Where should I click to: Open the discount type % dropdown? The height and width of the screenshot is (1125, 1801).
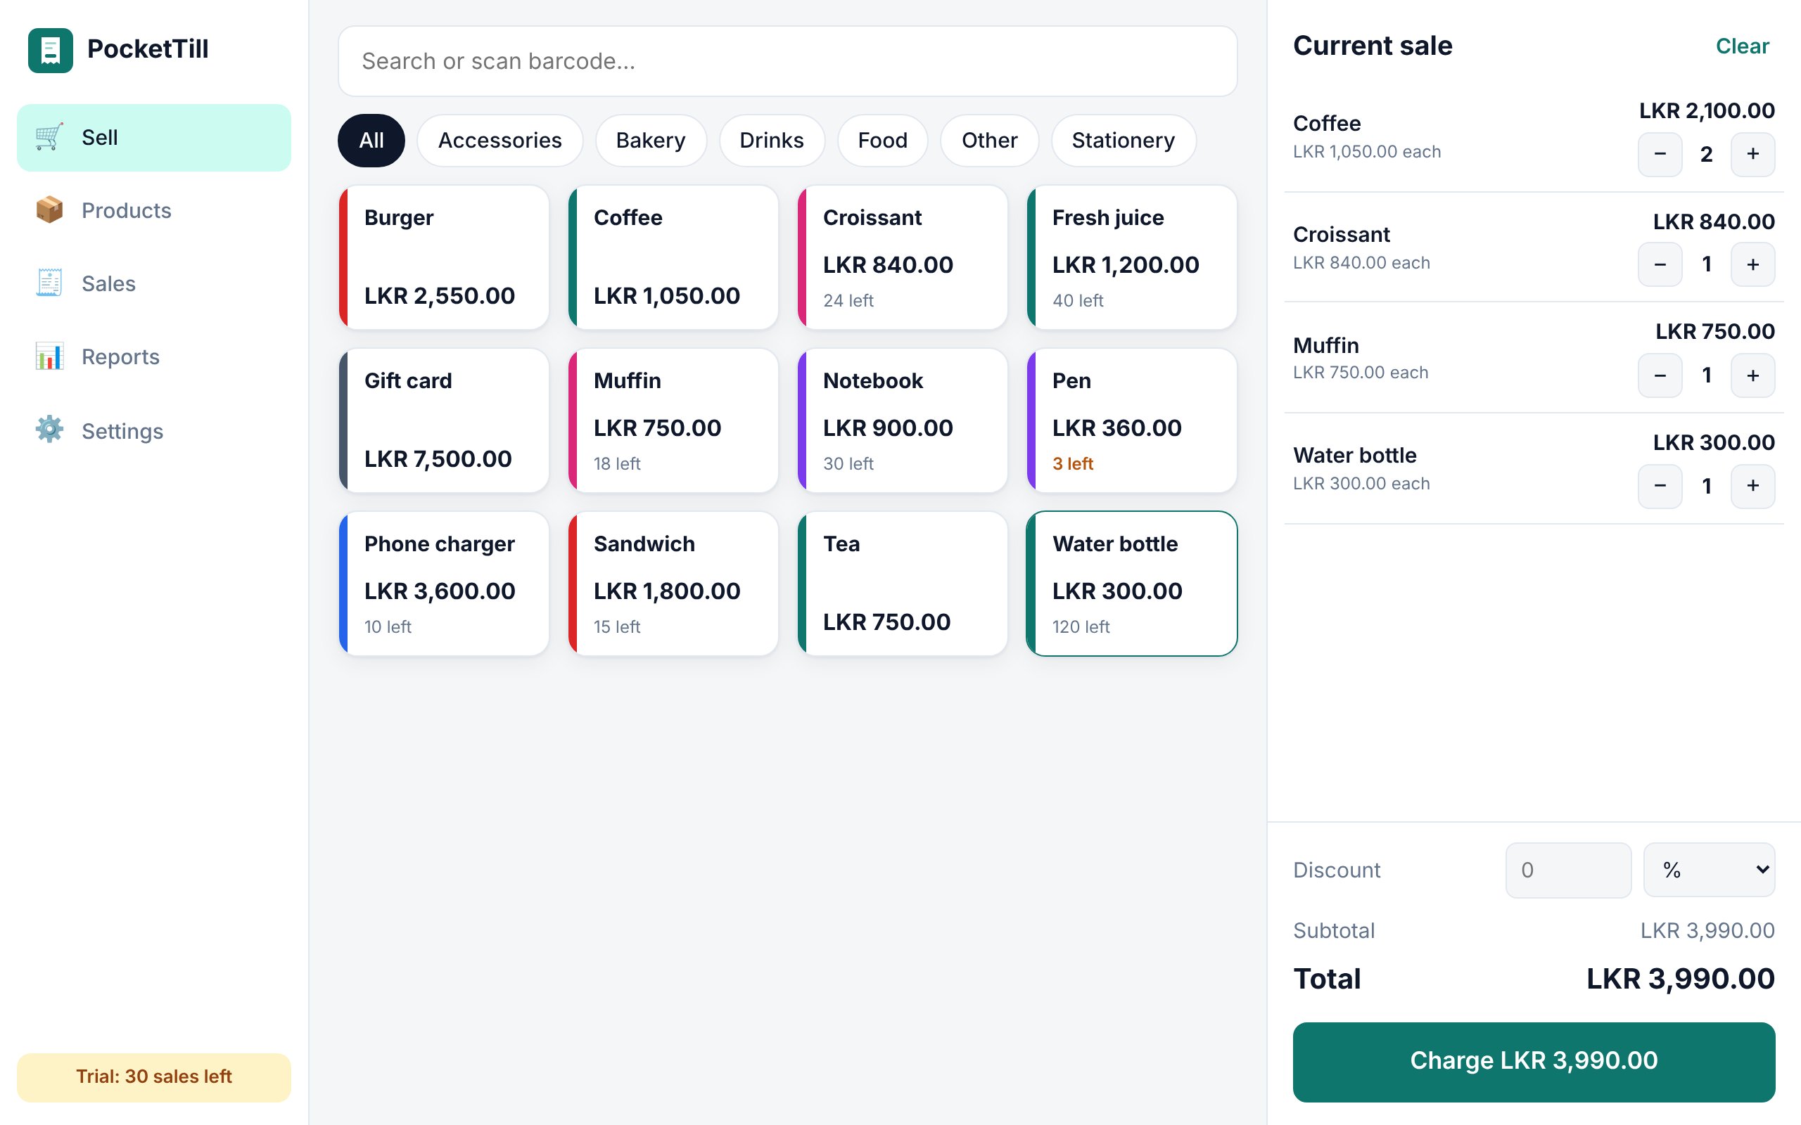click(1709, 870)
